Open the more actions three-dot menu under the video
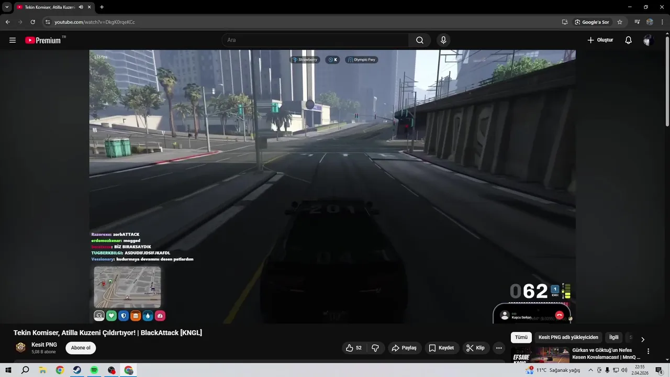 click(499, 348)
